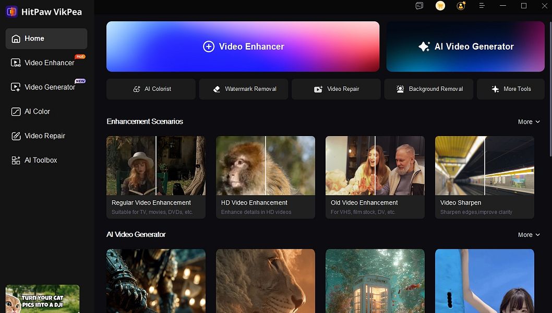Click the HitPaw VikPea logo icon
This screenshot has height=313, width=552.
(11, 11)
